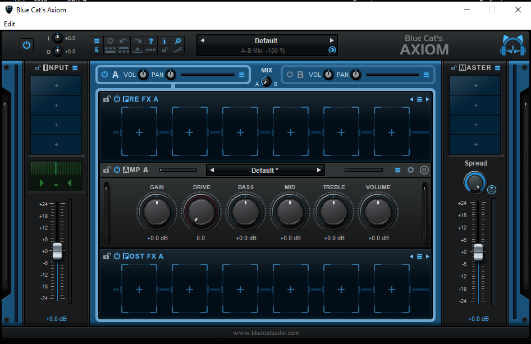This screenshot has width=531, height=344.
Task: Click the A/B MIX knob
Action: coord(266,81)
